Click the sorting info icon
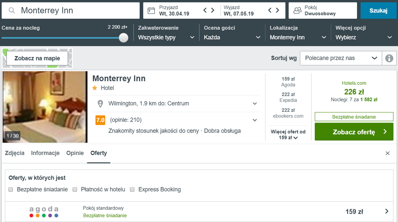 tap(389, 58)
